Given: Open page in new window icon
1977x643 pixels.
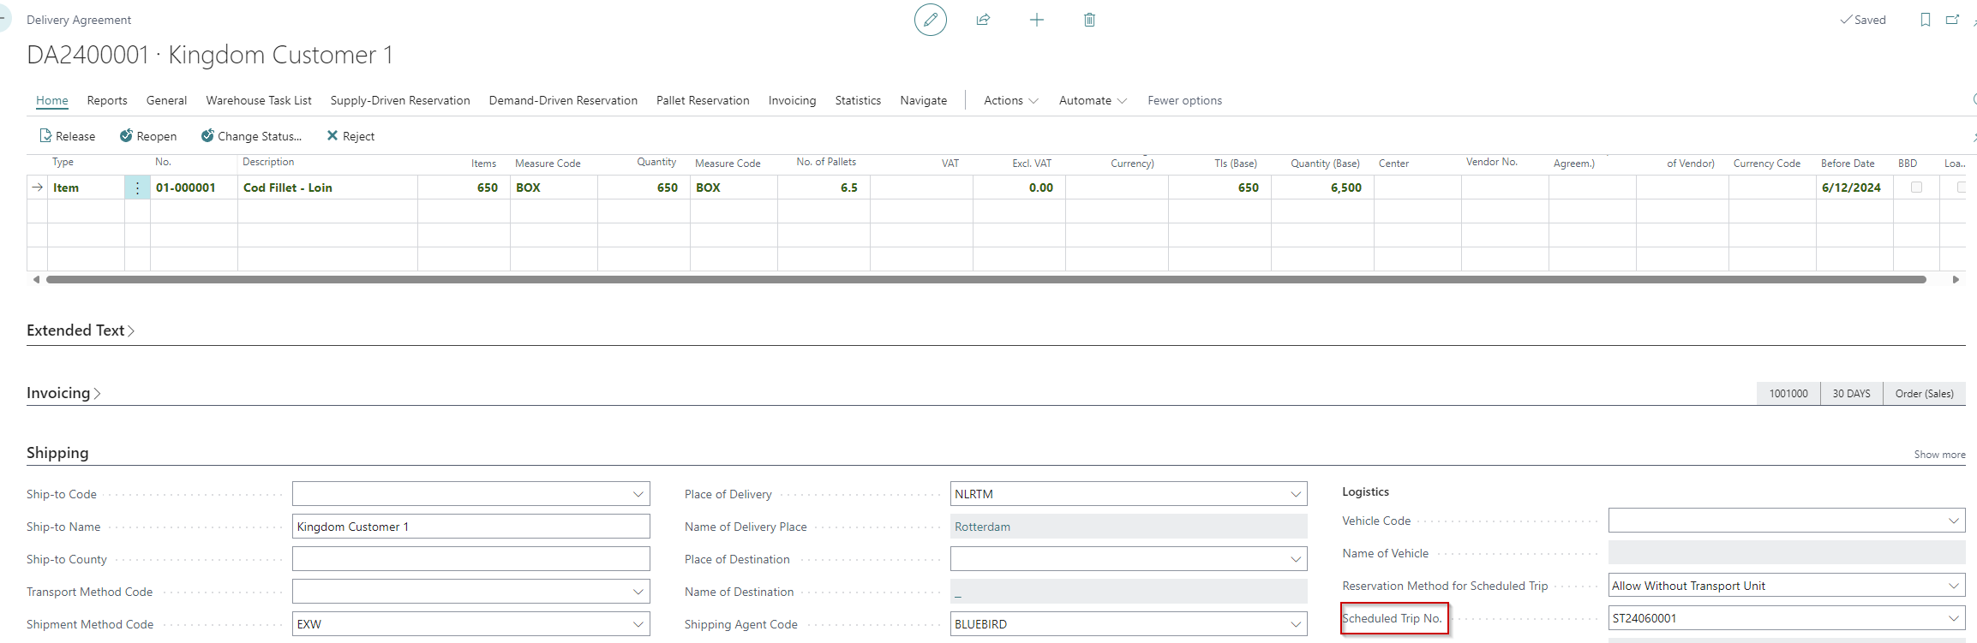Looking at the screenshot, I should [1952, 20].
